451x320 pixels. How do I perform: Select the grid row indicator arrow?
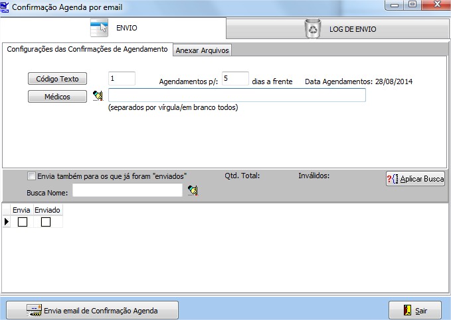click(7, 223)
